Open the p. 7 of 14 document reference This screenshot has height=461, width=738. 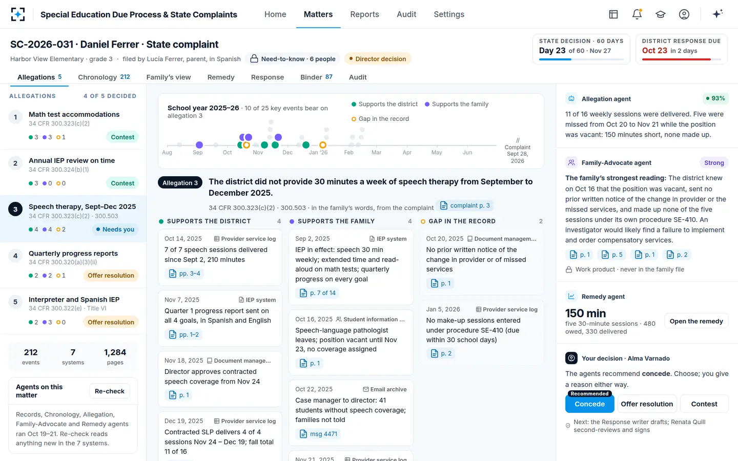point(318,293)
